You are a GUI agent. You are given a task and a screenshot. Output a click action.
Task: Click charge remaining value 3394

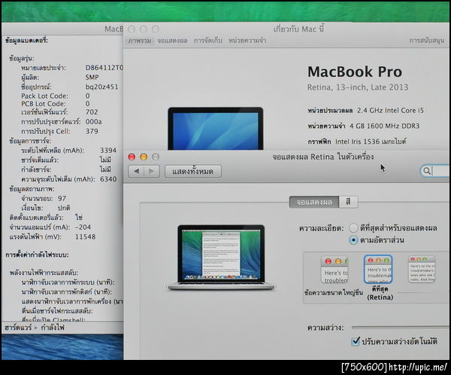tap(108, 150)
